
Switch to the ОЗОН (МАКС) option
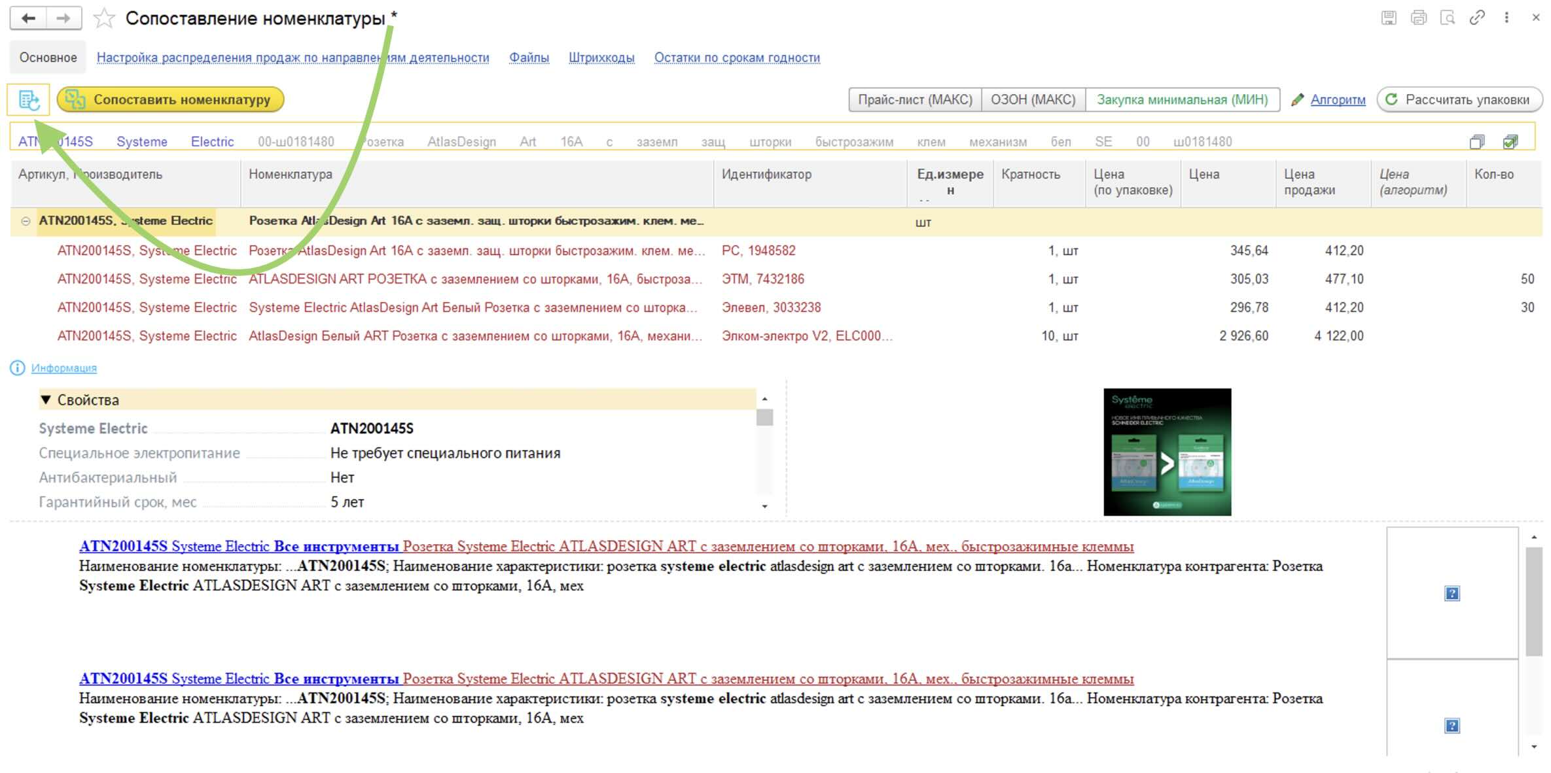pyautogui.click(x=1033, y=100)
